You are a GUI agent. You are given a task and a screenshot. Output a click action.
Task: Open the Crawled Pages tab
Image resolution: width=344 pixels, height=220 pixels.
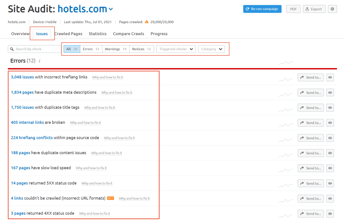click(x=68, y=34)
